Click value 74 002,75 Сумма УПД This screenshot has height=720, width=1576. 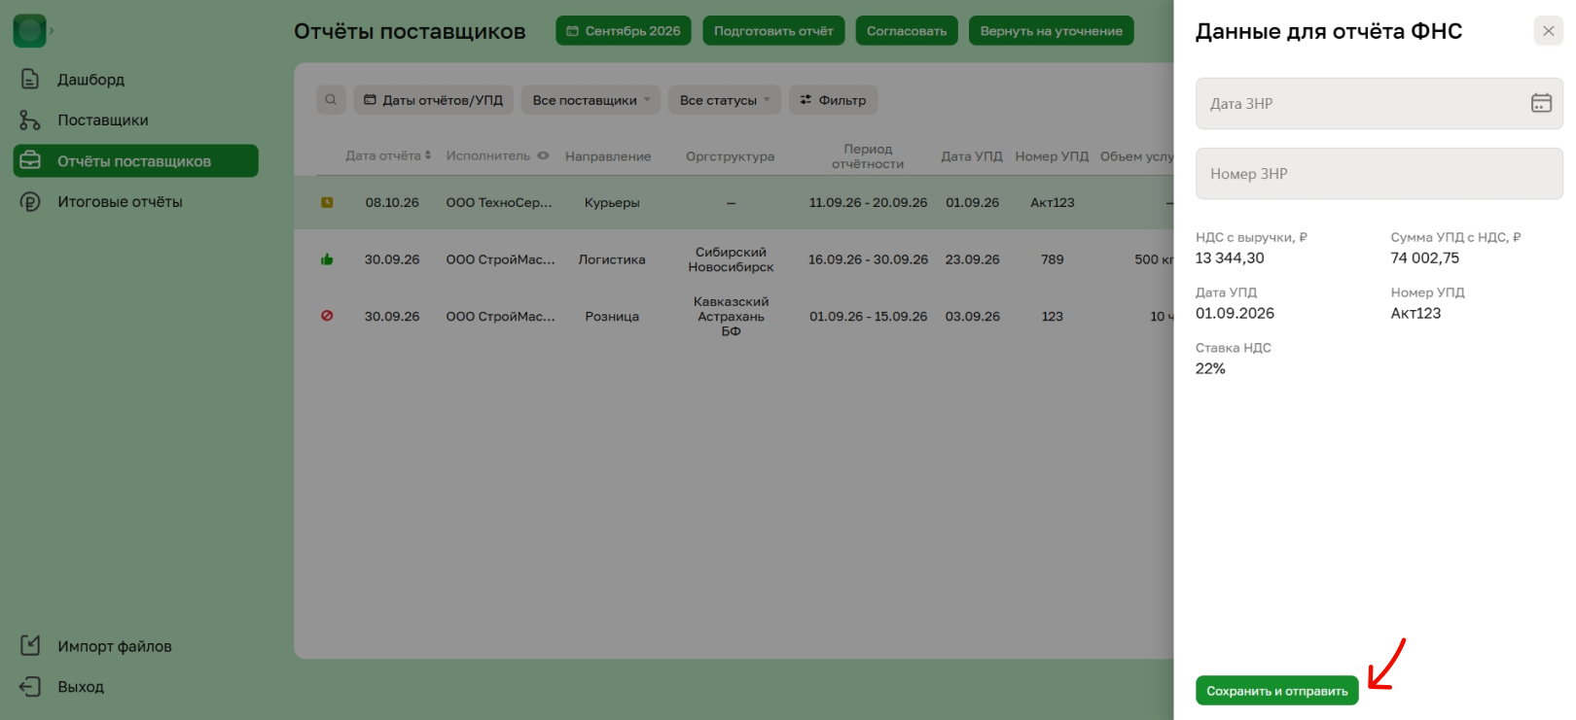(1425, 258)
